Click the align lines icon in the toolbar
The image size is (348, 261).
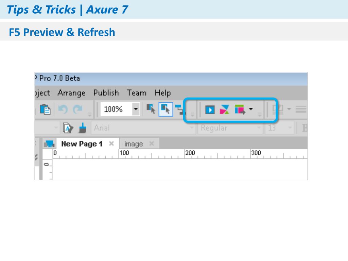301,109
